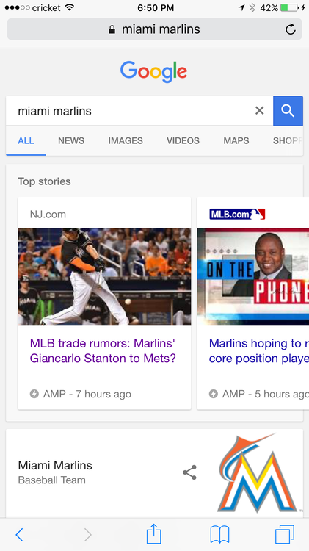Tap the Safari reload page icon
The height and width of the screenshot is (551, 309).
pyautogui.click(x=290, y=29)
